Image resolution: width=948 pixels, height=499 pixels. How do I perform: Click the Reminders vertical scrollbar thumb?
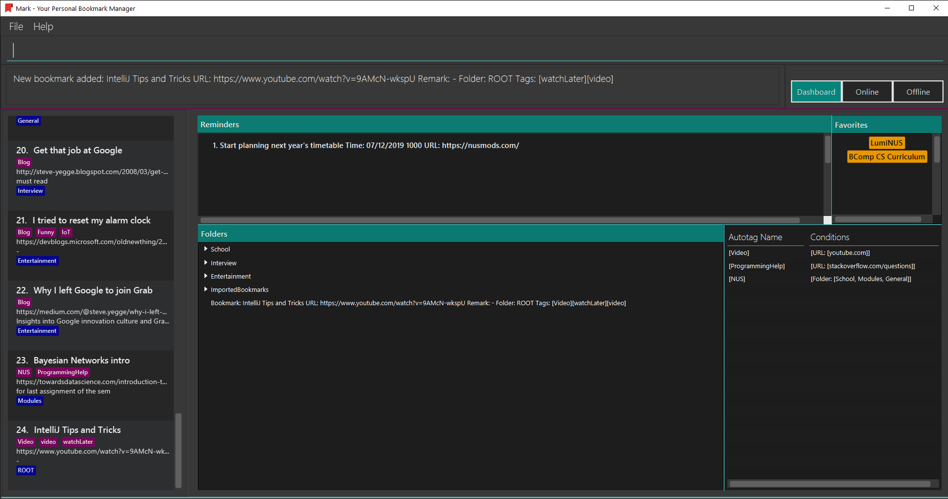(x=828, y=149)
